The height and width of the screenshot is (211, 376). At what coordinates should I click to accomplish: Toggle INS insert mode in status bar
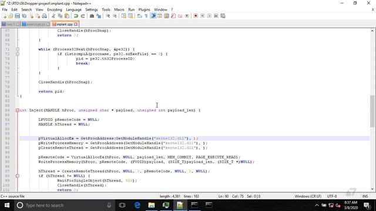365,196
